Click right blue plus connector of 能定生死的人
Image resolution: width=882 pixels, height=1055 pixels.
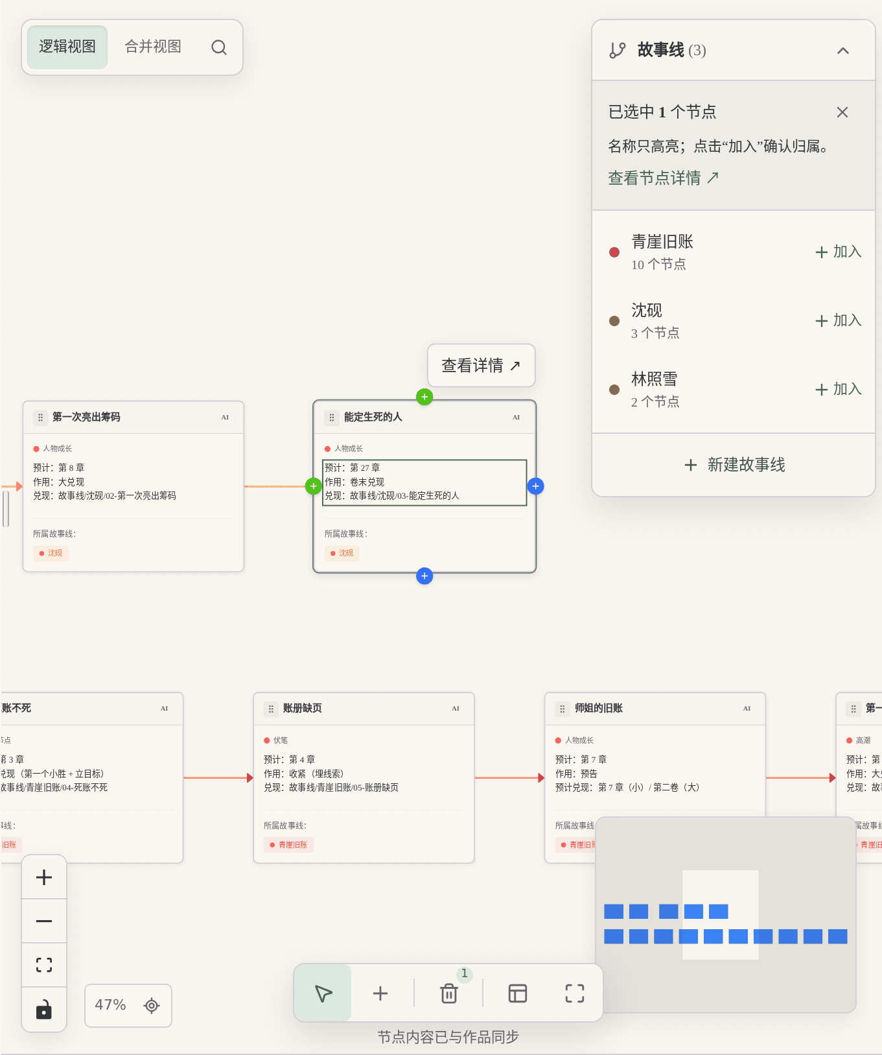coord(535,486)
